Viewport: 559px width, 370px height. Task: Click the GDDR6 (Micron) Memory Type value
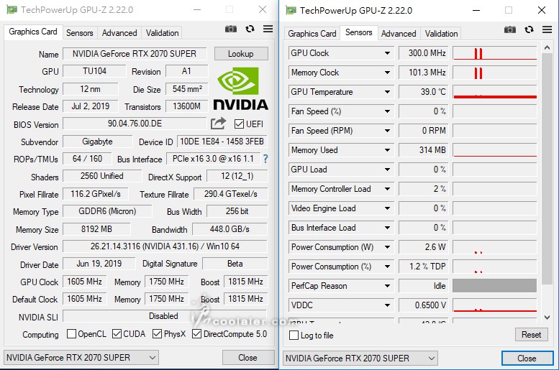coord(107,211)
